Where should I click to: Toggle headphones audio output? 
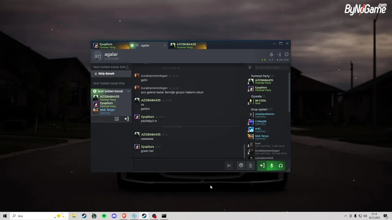tap(281, 166)
